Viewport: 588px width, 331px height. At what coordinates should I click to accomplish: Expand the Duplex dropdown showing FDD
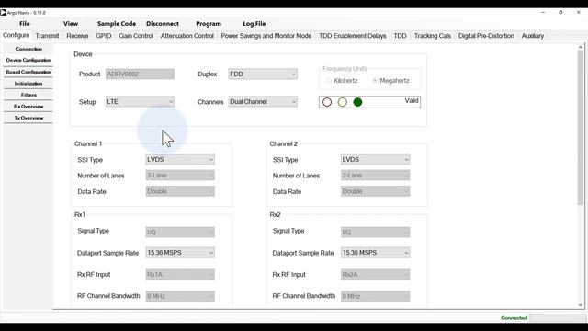click(x=263, y=74)
